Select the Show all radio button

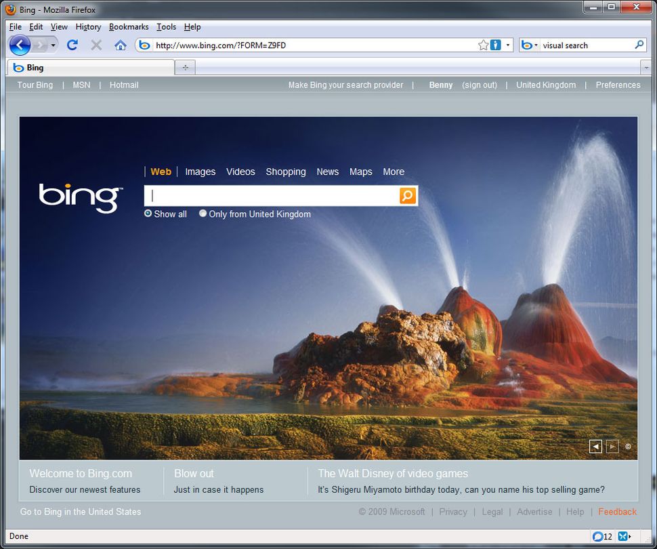click(148, 213)
